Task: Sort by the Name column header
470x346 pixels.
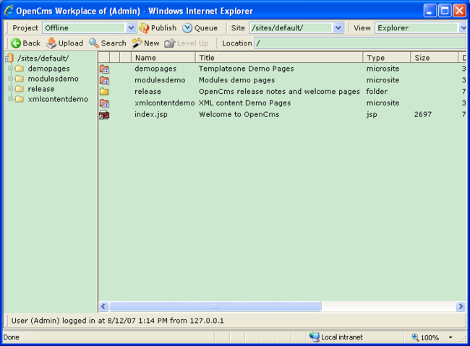Action: pyautogui.click(x=163, y=58)
